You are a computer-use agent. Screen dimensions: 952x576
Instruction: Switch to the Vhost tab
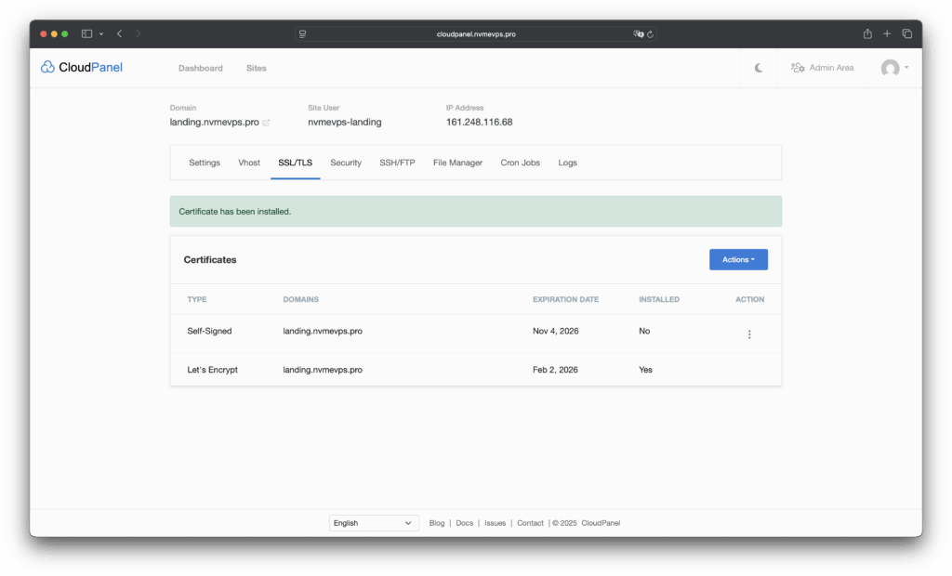click(x=249, y=163)
